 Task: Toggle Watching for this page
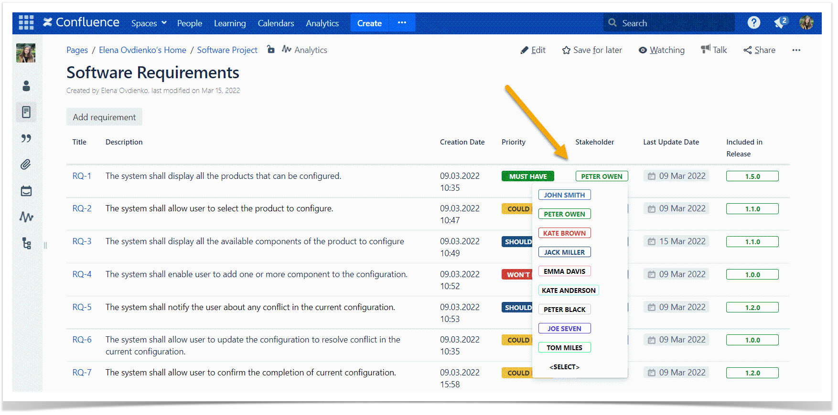tap(662, 50)
